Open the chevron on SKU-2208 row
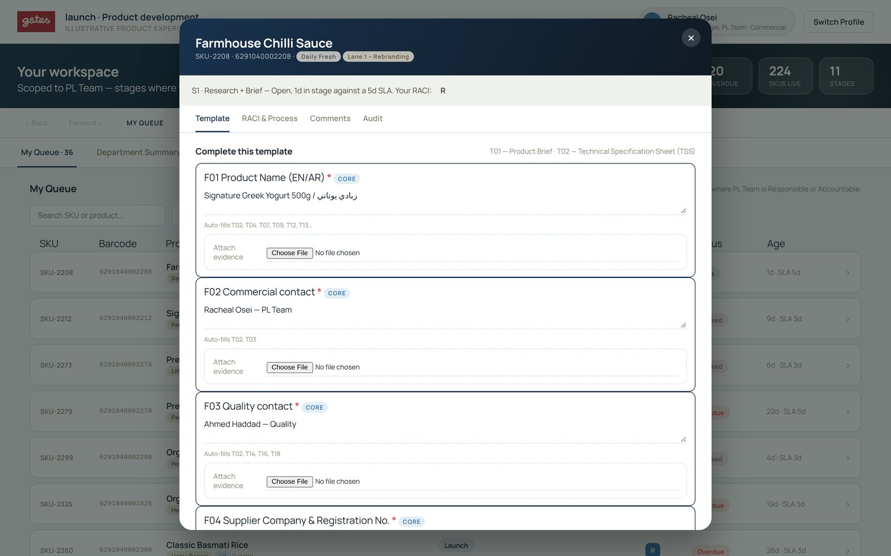The width and height of the screenshot is (891, 556). (x=848, y=272)
